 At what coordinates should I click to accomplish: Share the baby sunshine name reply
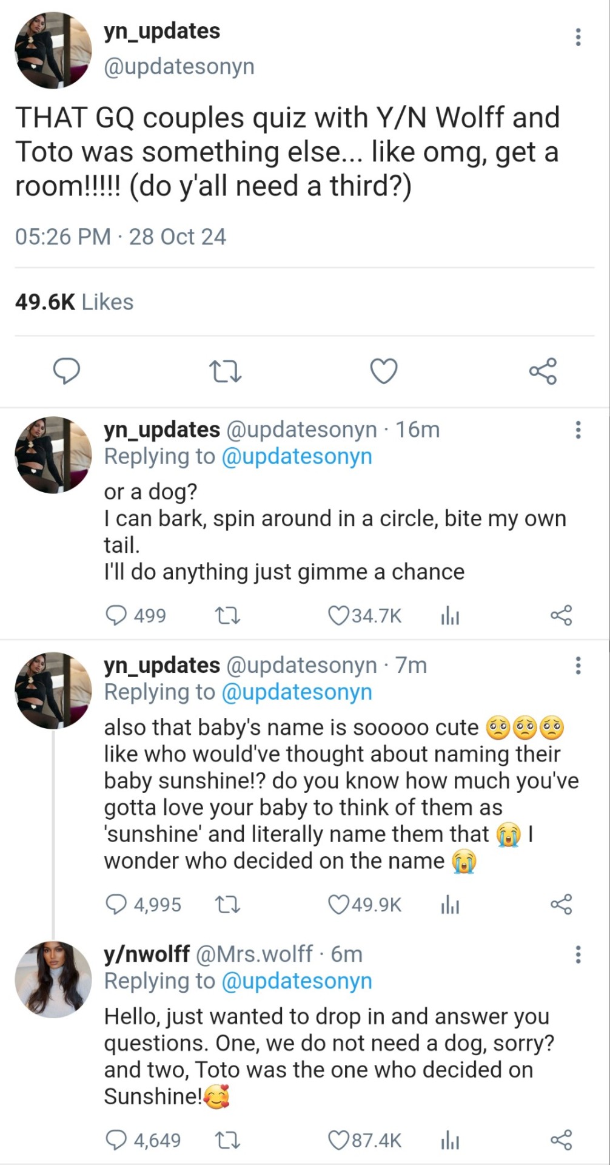561,905
